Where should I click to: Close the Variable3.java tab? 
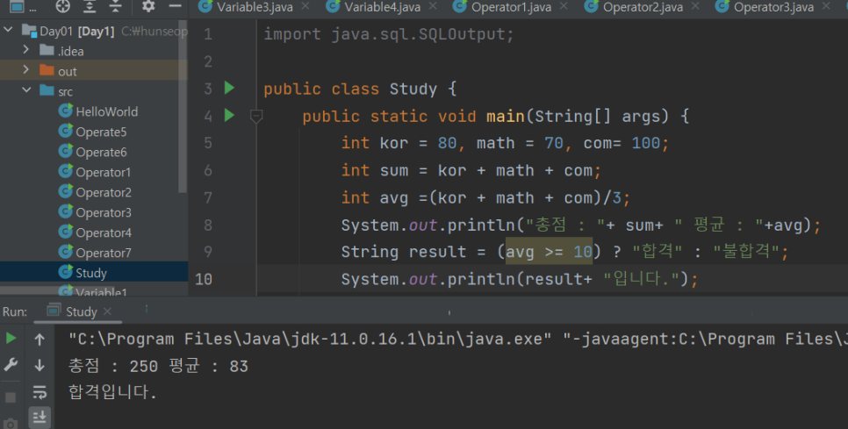point(305,6)
